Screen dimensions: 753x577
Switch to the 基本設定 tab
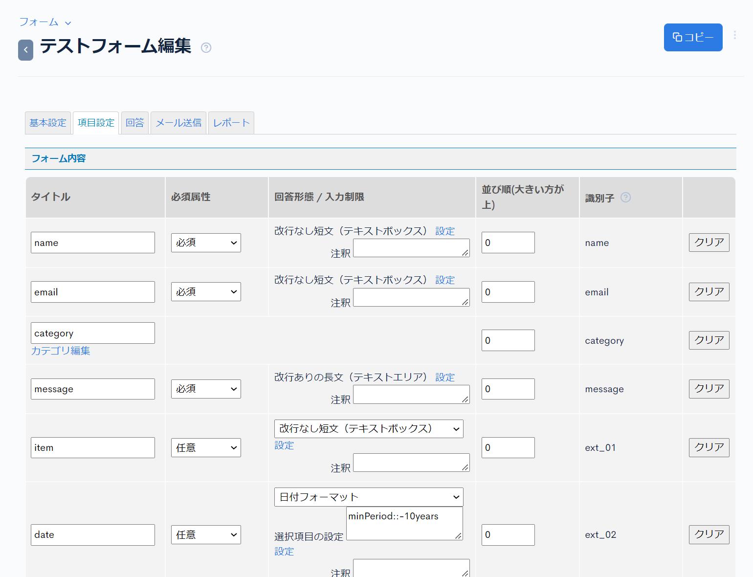coord(47,123)
